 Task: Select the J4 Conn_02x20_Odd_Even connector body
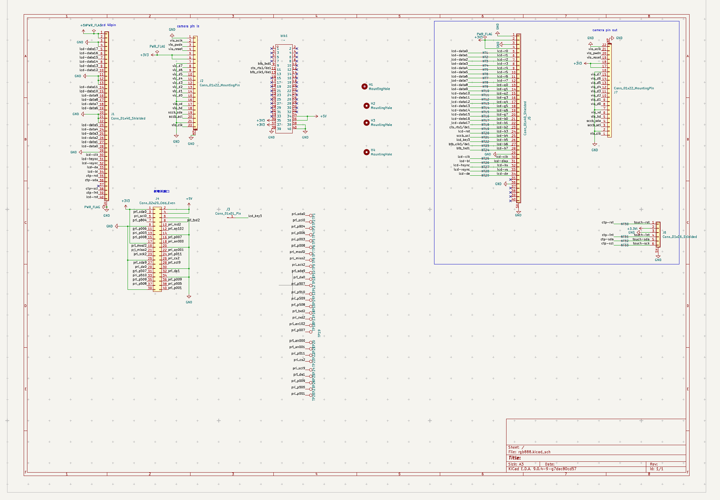point(157,248)
